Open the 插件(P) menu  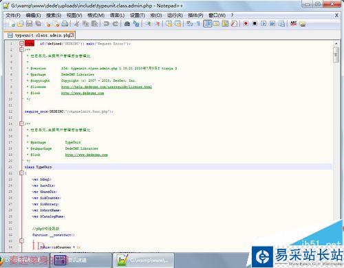[195, 15]
